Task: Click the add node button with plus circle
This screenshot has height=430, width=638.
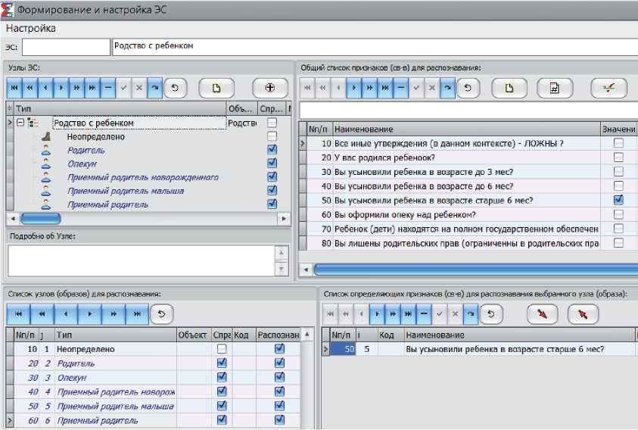Action: 270,88
